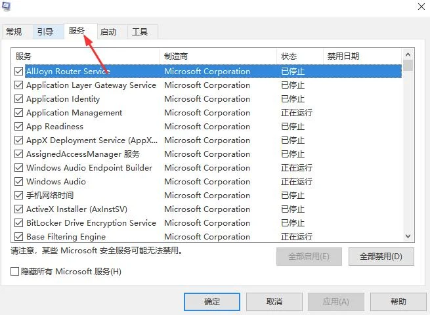Sort by the 服务 column header
Viewport: 430px width, 315px height.
point(85,56)
